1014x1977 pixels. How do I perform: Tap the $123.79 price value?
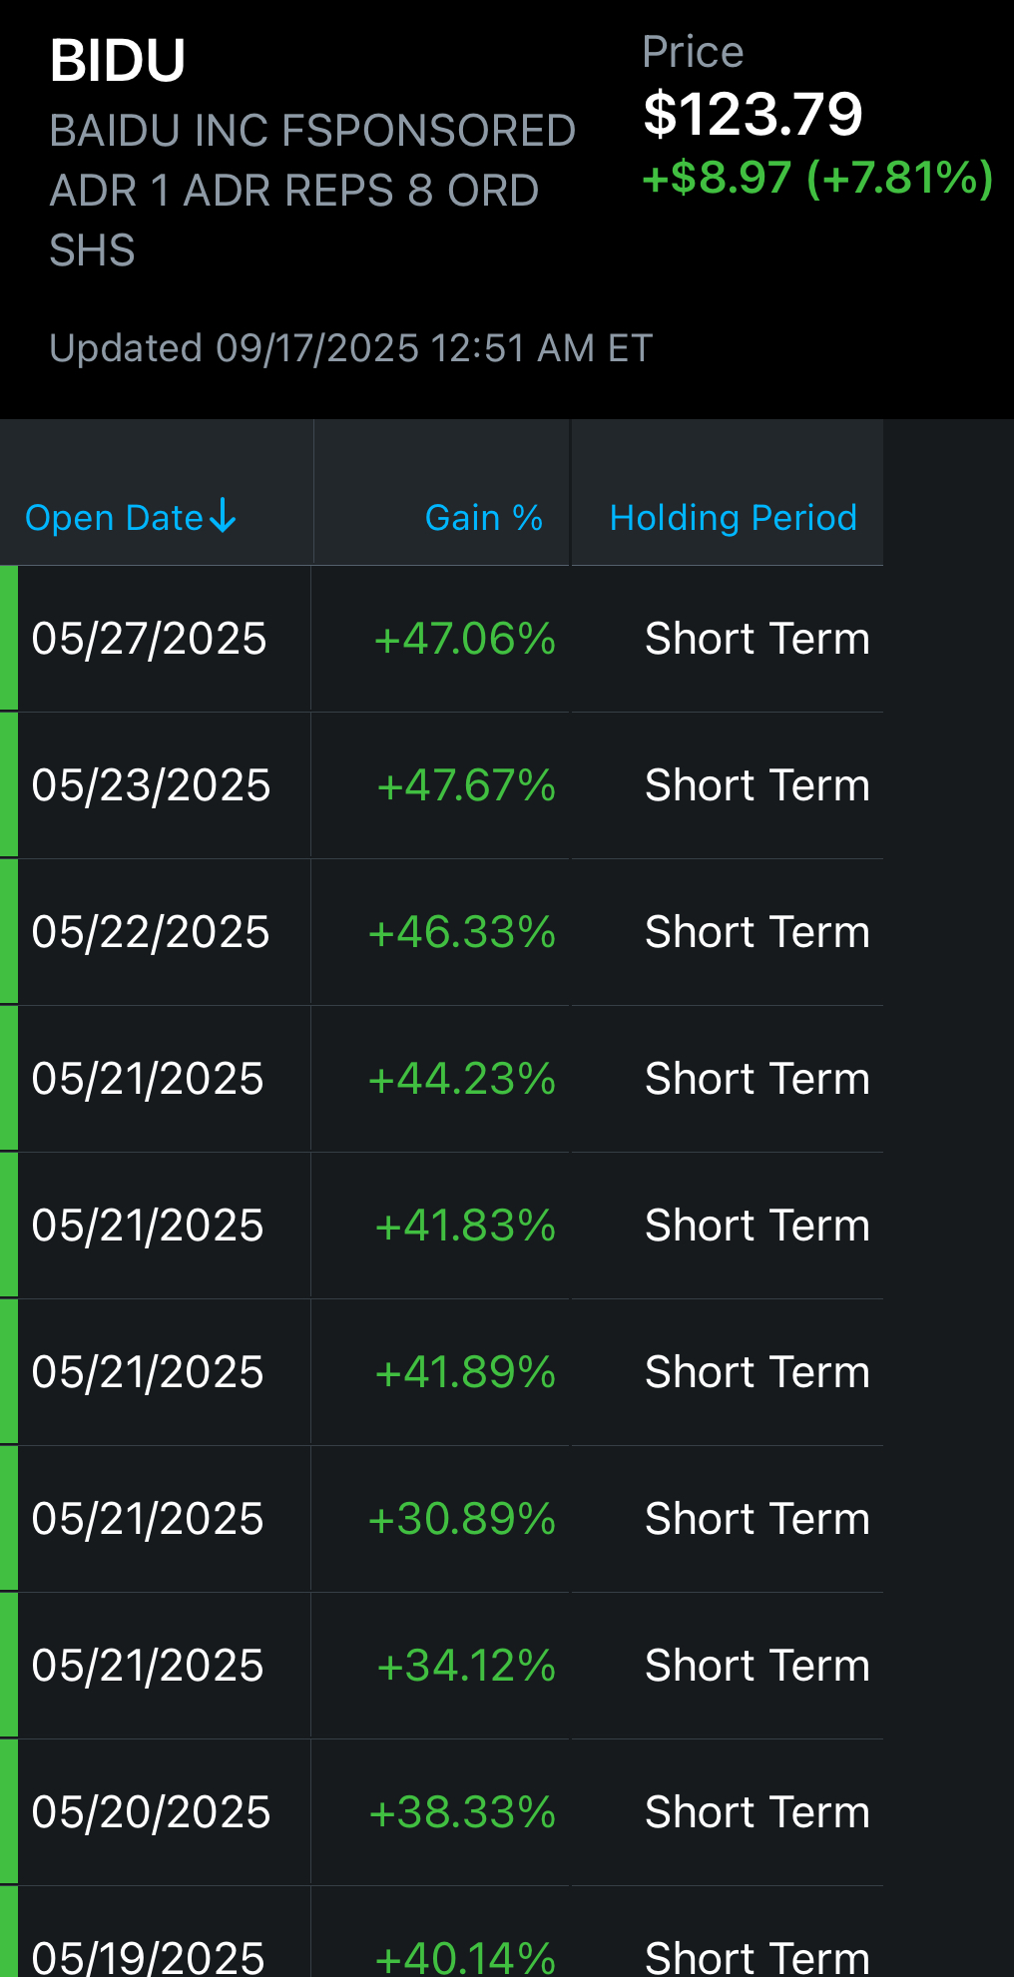coord(753,114)
